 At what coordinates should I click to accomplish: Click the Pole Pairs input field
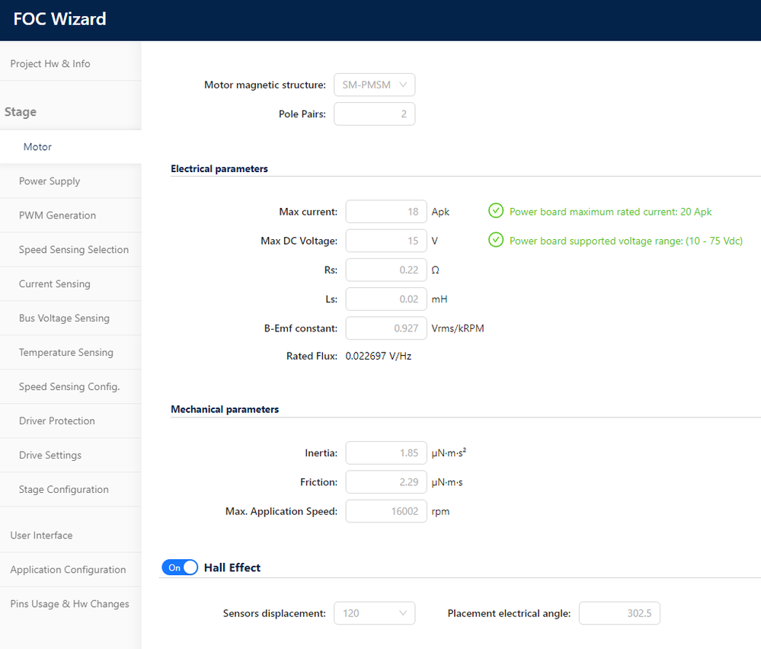point(374,114)
